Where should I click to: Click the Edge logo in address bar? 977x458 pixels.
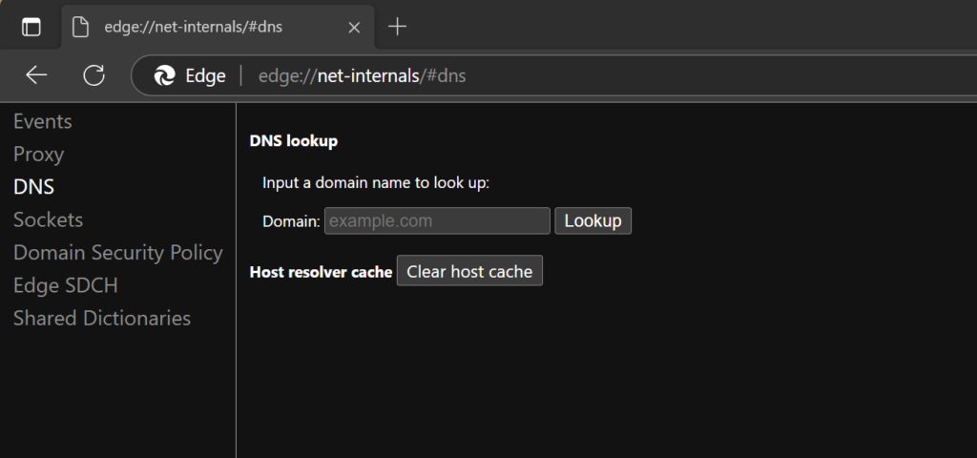pos(164,76)
